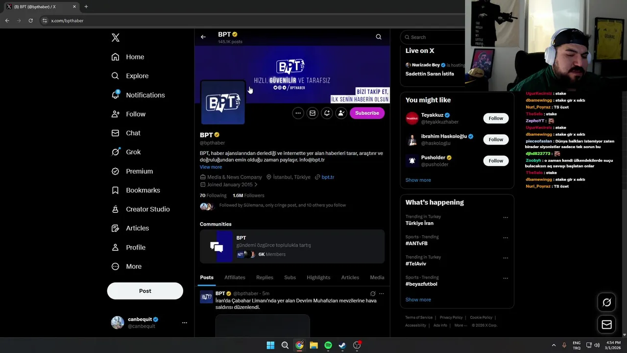
Task: Switch to the Media tab
Action: pyautogui.click(x=377, y=277)
